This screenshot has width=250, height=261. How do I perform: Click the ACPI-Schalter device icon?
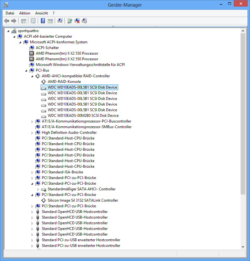(x=32, y=48)
